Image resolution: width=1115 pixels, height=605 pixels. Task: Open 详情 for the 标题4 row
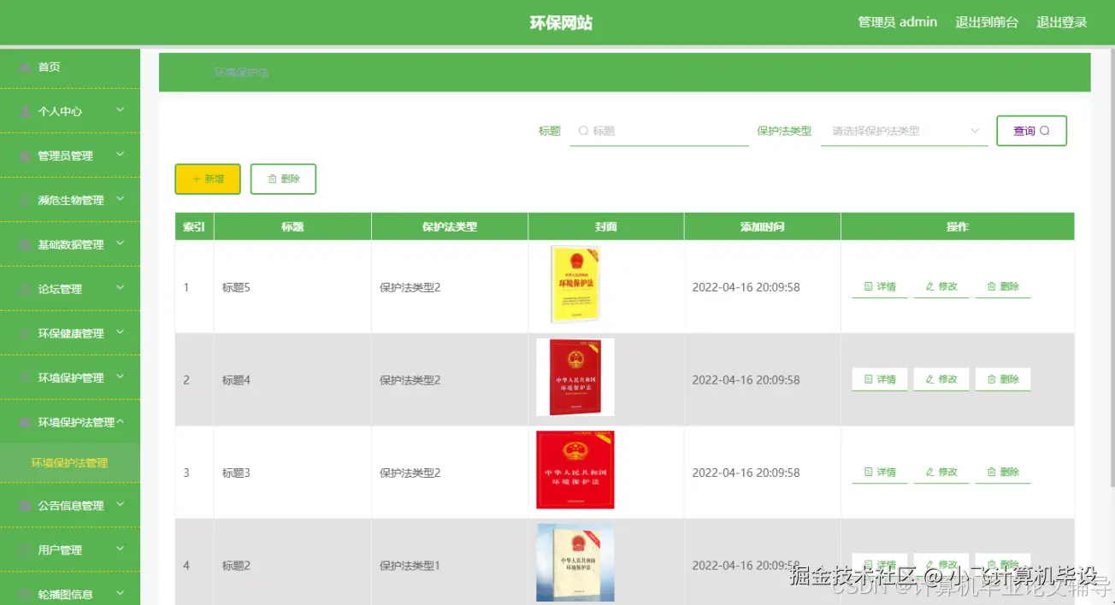click(x=880, y=379)
